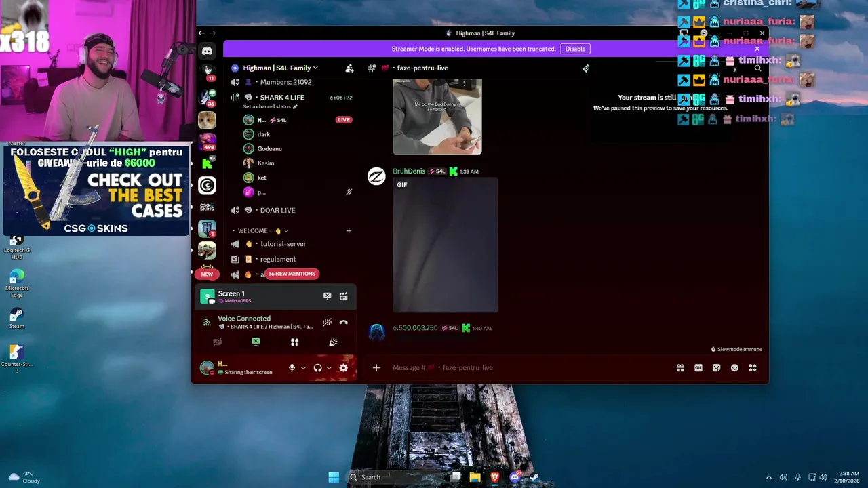Click the LIVE badge in voice list
Screen dimensions: 868x488
[x=344, y=120]
